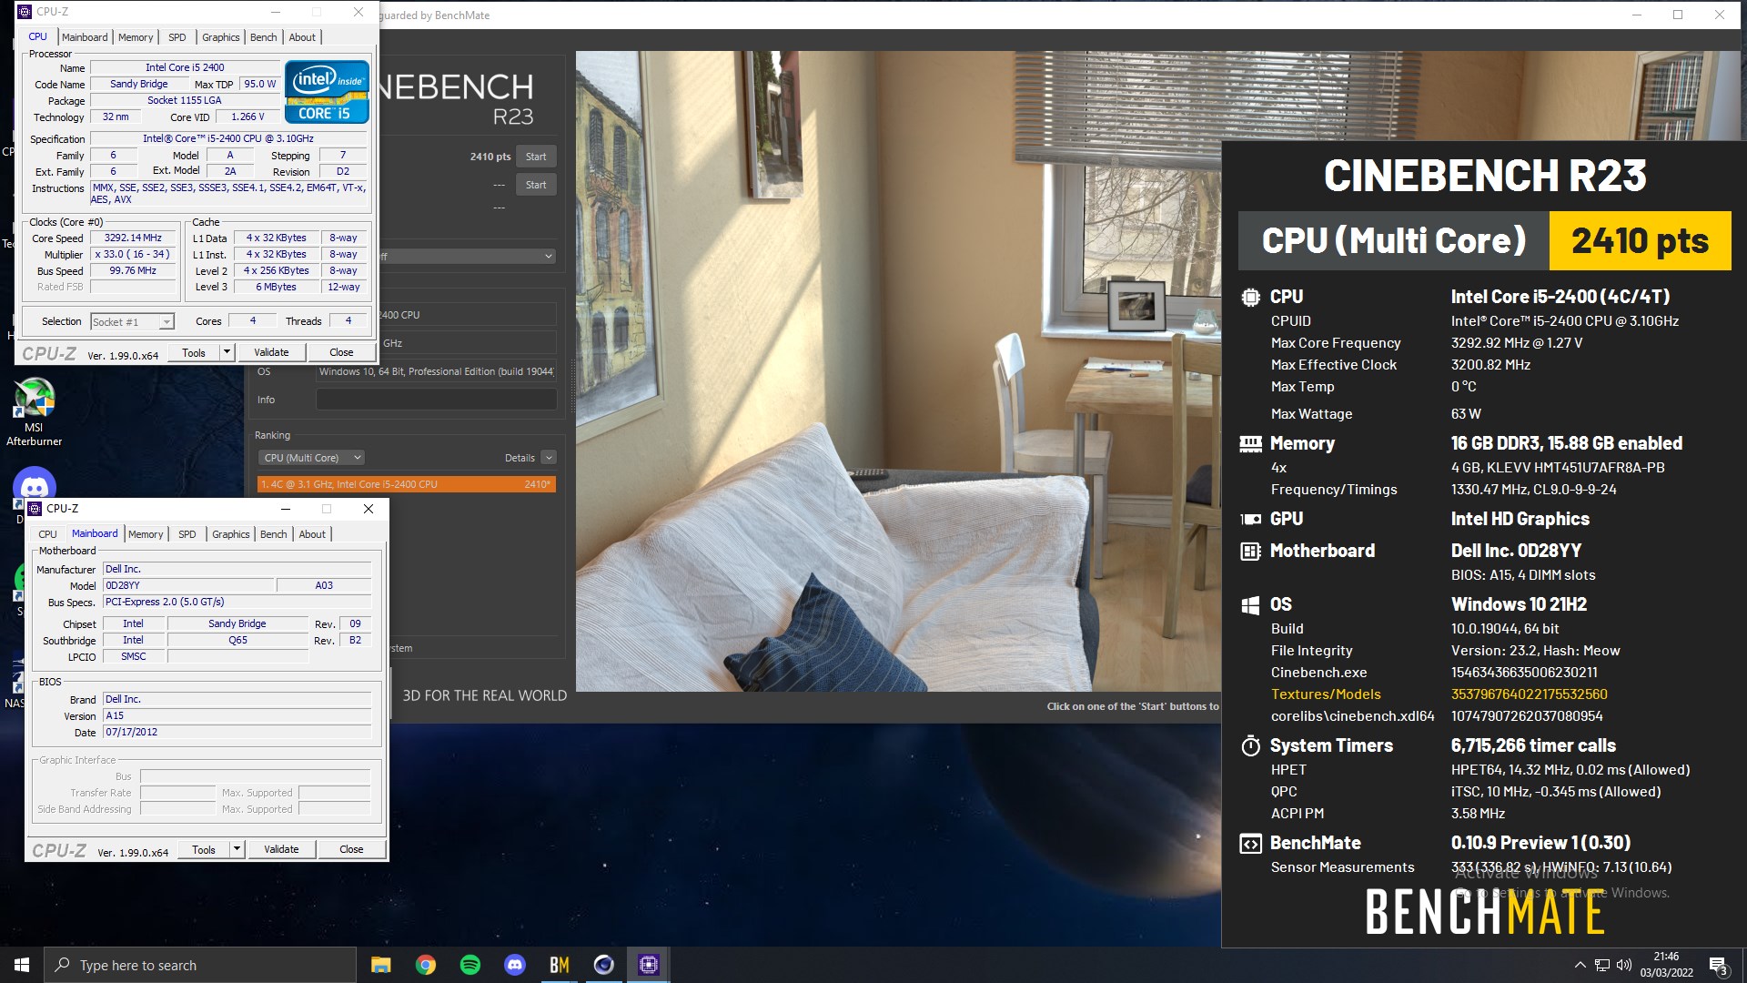Open About tab in top CPU-Z
This screenshot has height=983, width=1747.
[302, 37]
